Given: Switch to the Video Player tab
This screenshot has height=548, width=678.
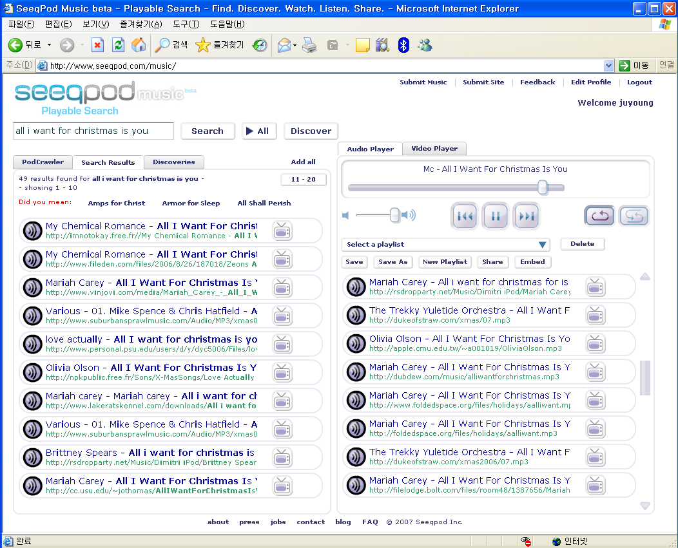Looking at the screenshot, I should (434, 148).
